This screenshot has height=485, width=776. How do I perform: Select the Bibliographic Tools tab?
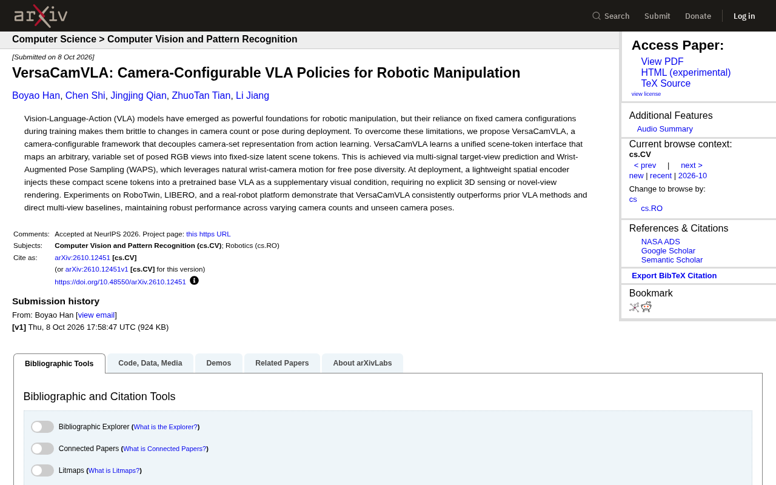click(x=59, y=364)
